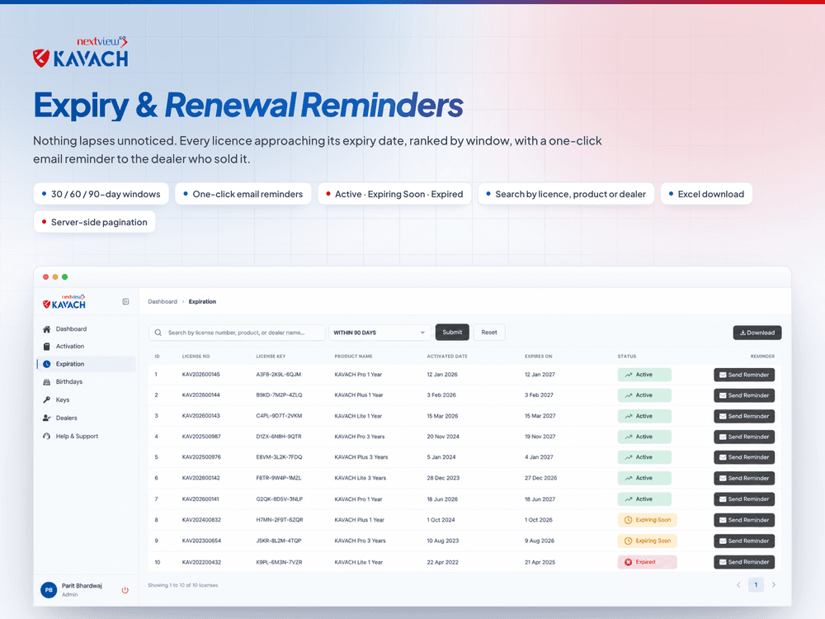Send Reminder for license KAV202600142

744,479
